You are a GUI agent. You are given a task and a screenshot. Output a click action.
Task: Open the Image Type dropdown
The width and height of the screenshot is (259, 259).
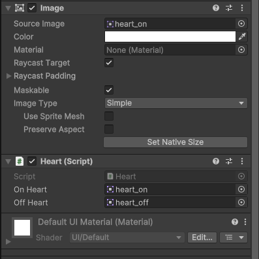pos(176,103)
